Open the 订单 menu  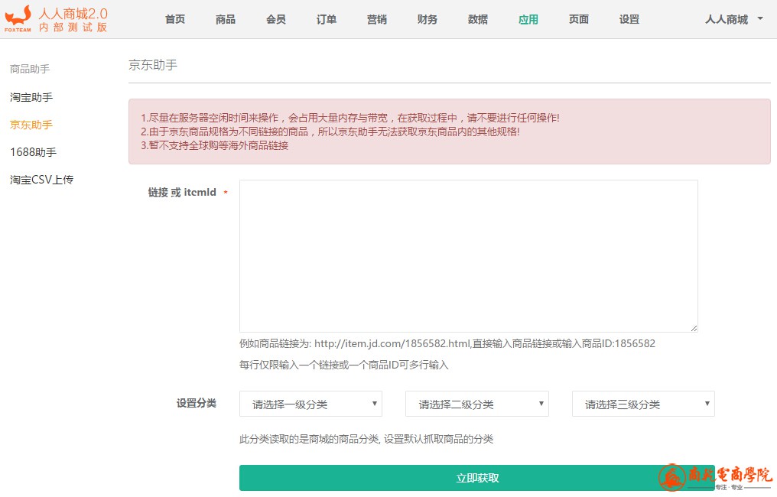(327, 19)
